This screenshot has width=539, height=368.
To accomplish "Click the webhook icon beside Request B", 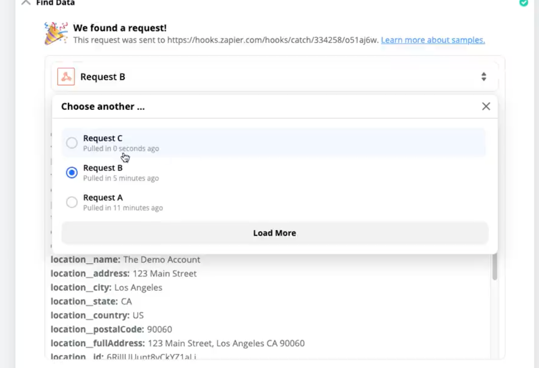I will 66,77.
